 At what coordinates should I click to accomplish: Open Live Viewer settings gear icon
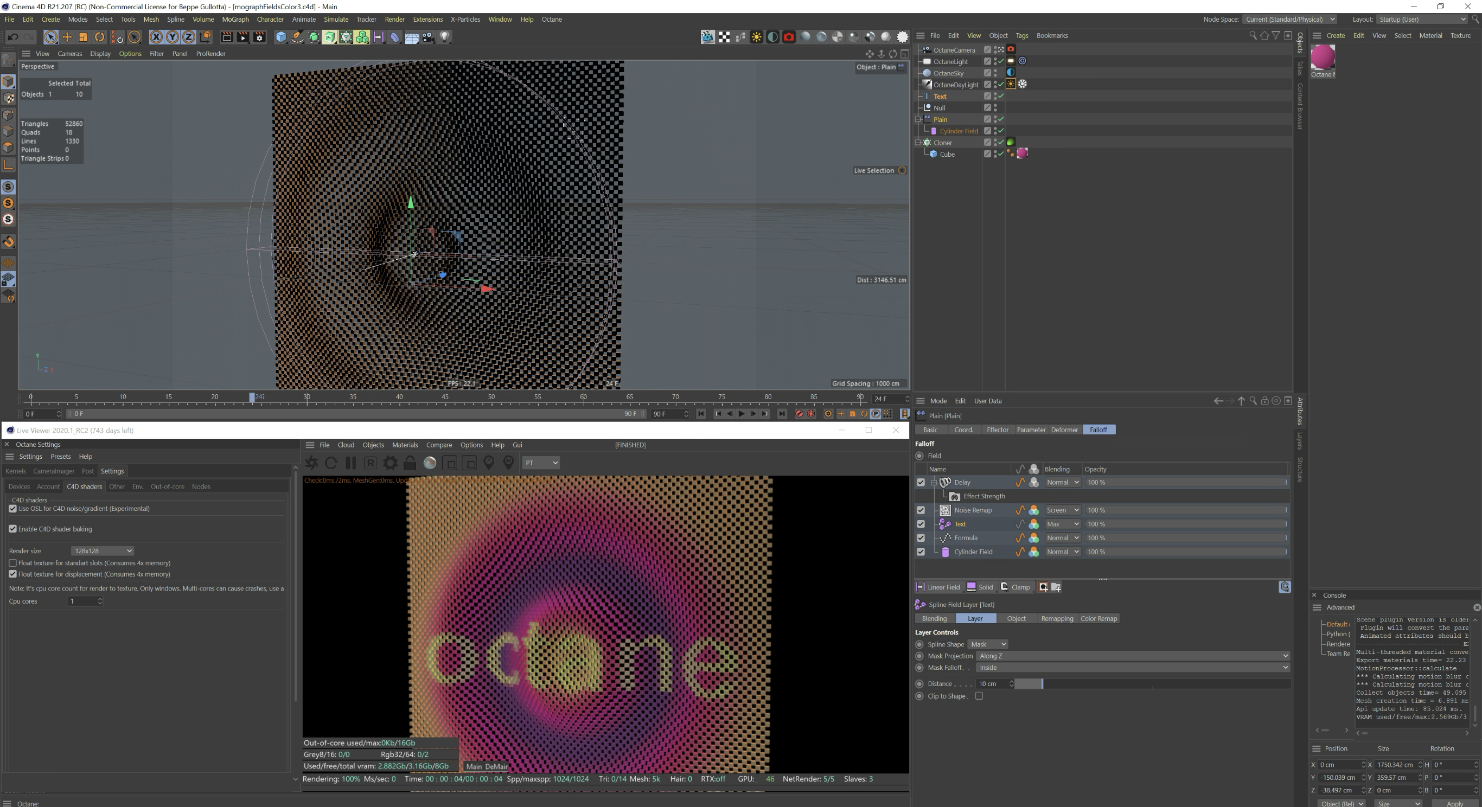point(390,463)
